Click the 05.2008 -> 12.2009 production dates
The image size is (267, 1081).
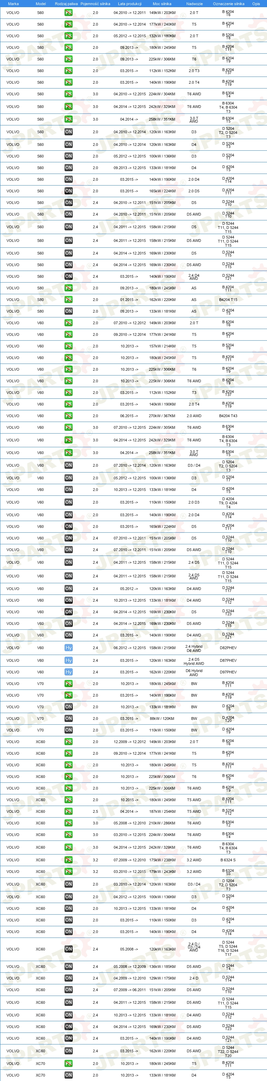pos(129,967)
